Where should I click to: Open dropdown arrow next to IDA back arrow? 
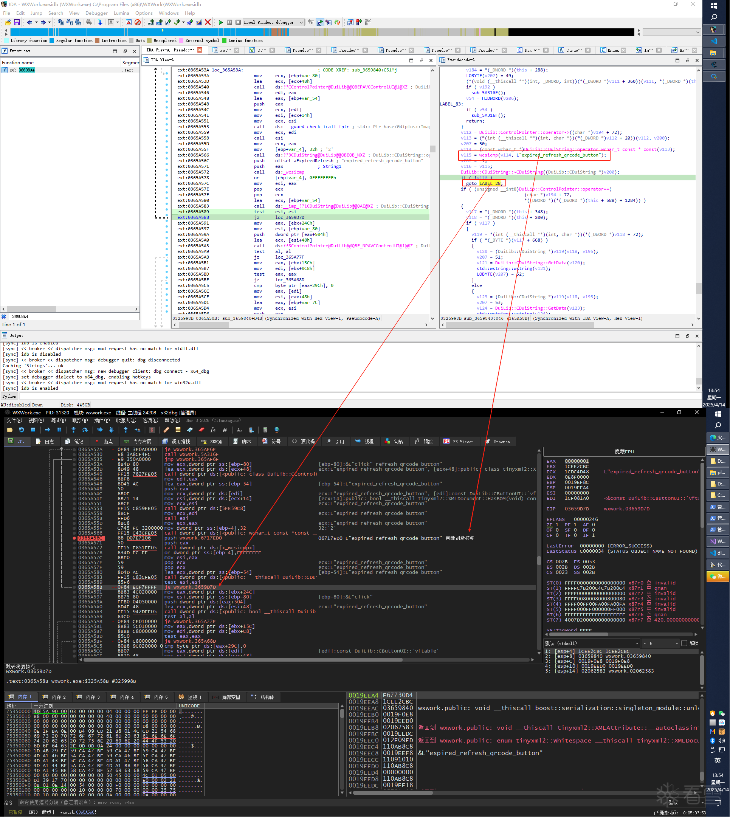click(36, 22)
